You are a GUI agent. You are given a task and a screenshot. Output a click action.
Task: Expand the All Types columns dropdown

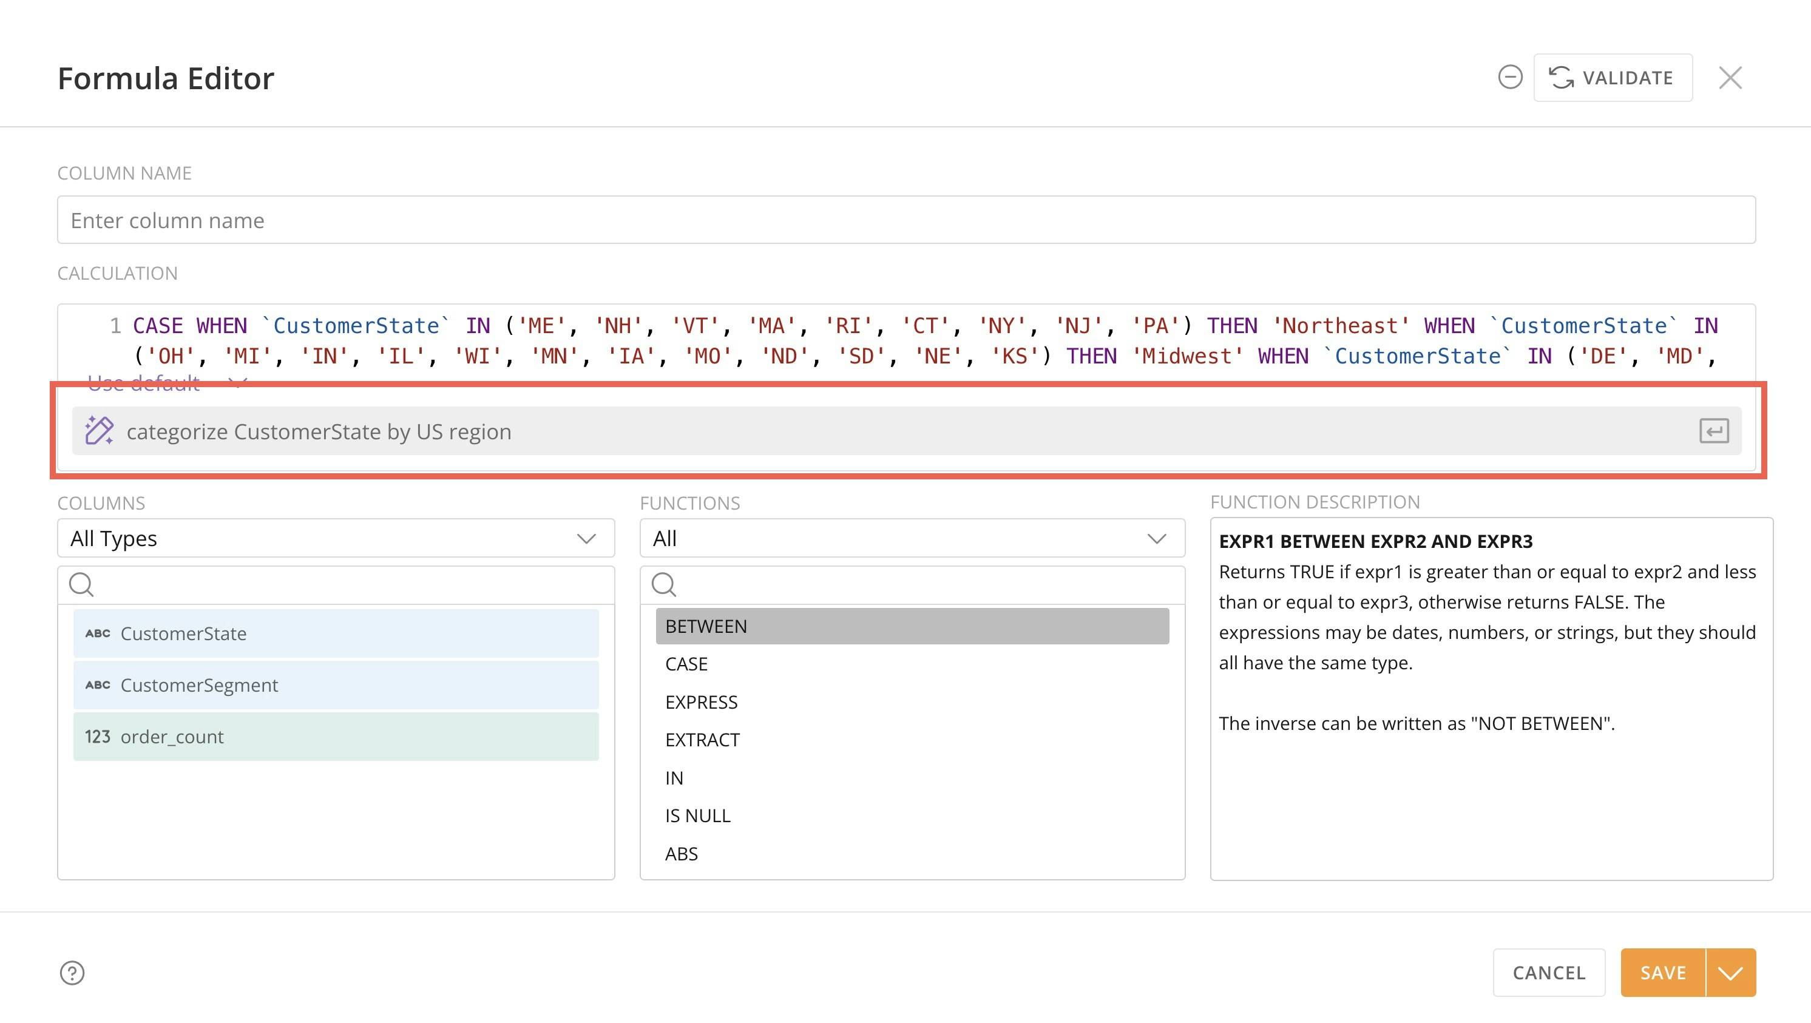click(336, 539)
